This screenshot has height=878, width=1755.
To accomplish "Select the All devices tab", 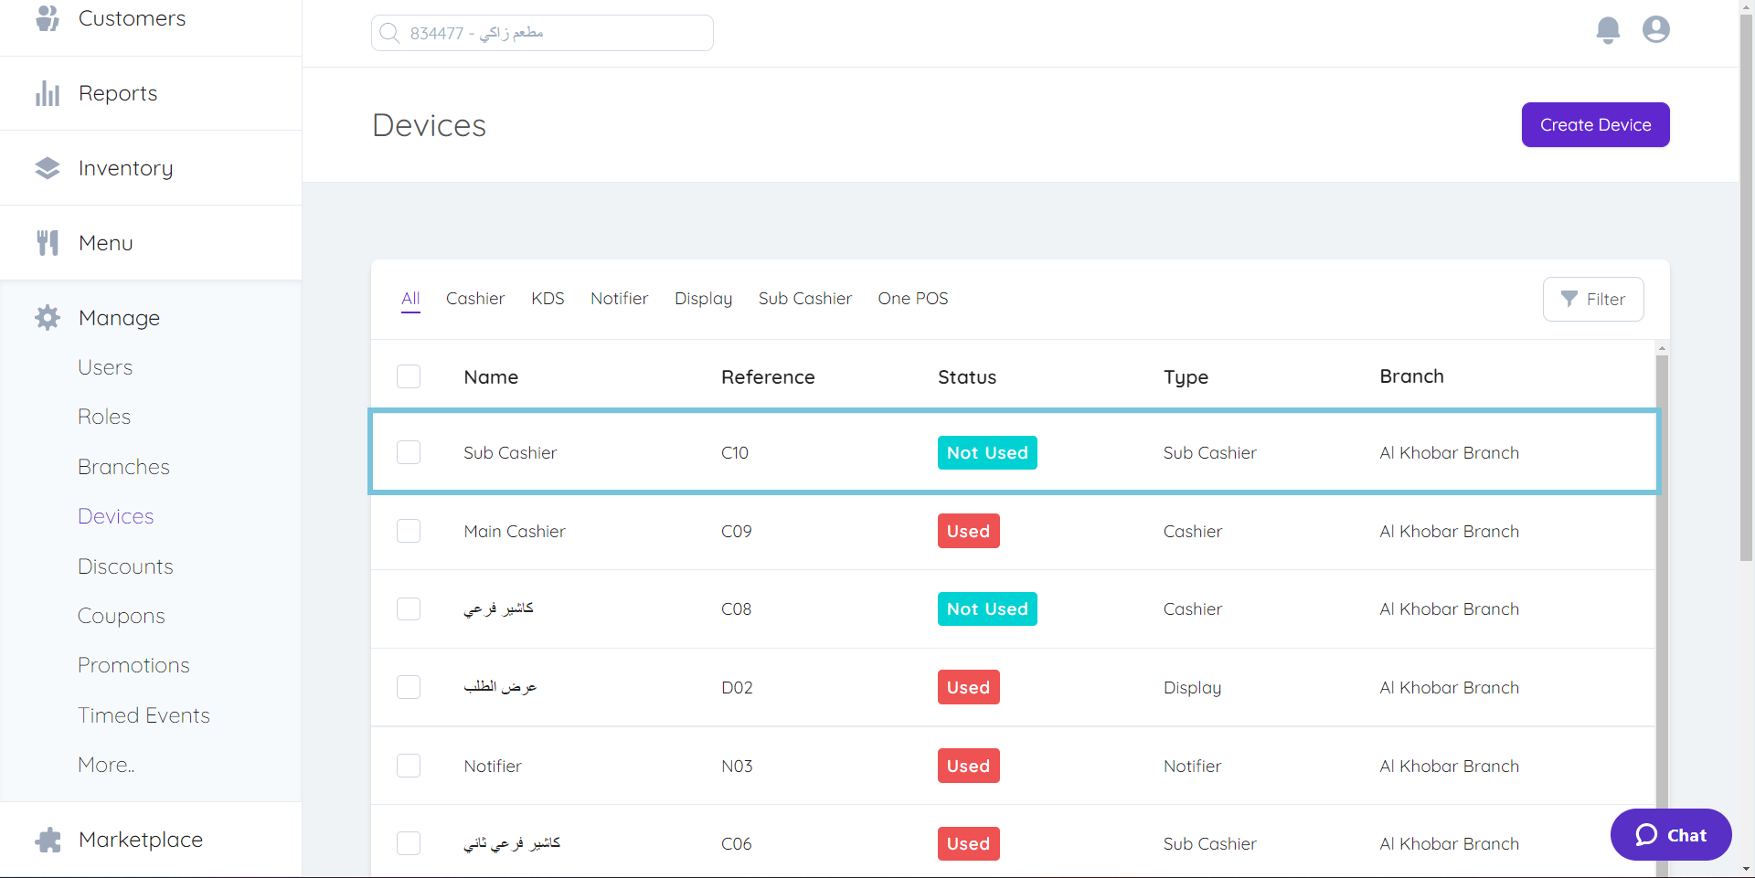I will (410, 299).
